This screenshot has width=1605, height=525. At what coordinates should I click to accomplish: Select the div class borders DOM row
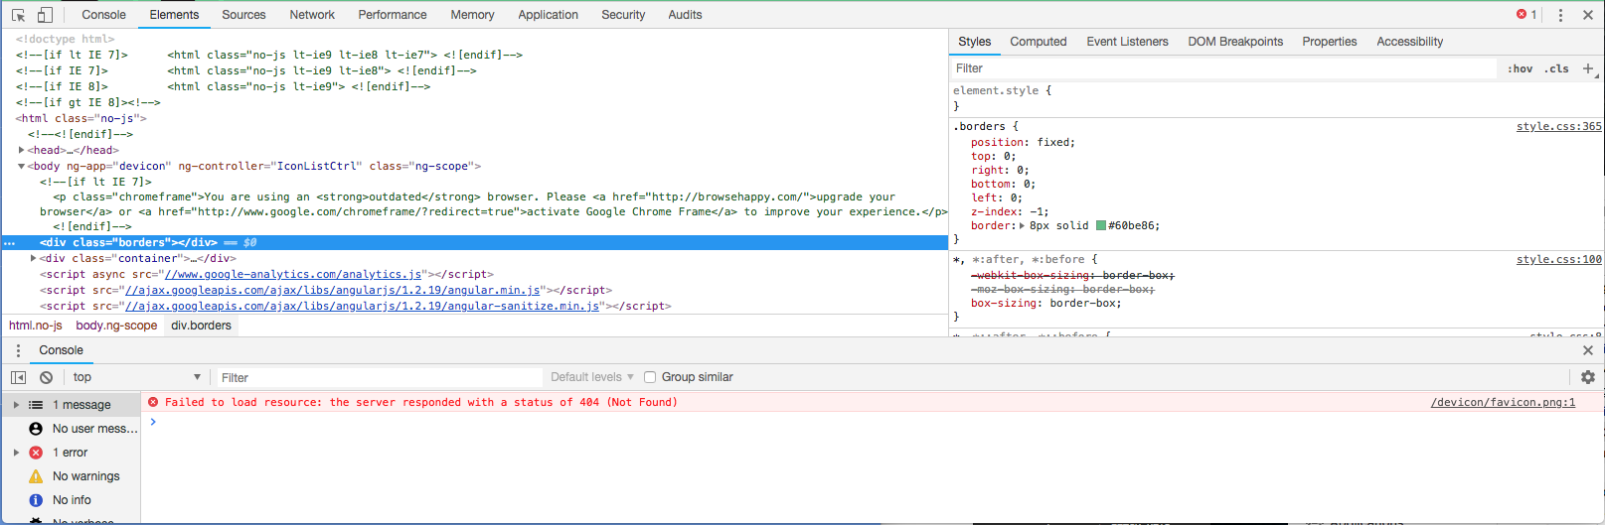[x=475, y=242]
